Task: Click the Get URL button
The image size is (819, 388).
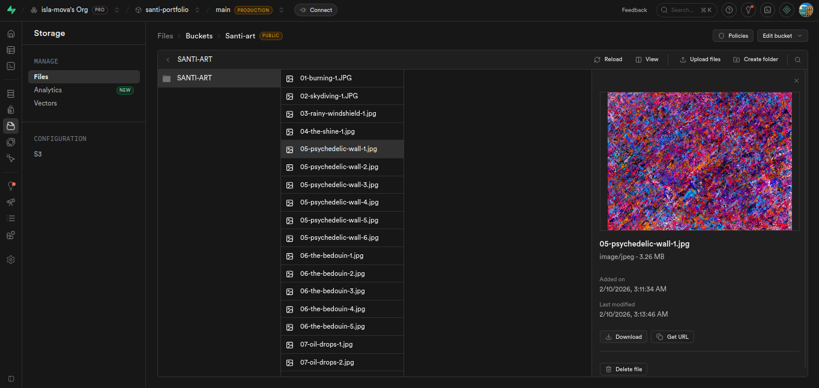Action: coord(672,337)
